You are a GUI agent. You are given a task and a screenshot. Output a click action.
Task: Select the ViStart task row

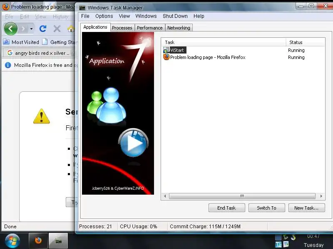point(244,50)
